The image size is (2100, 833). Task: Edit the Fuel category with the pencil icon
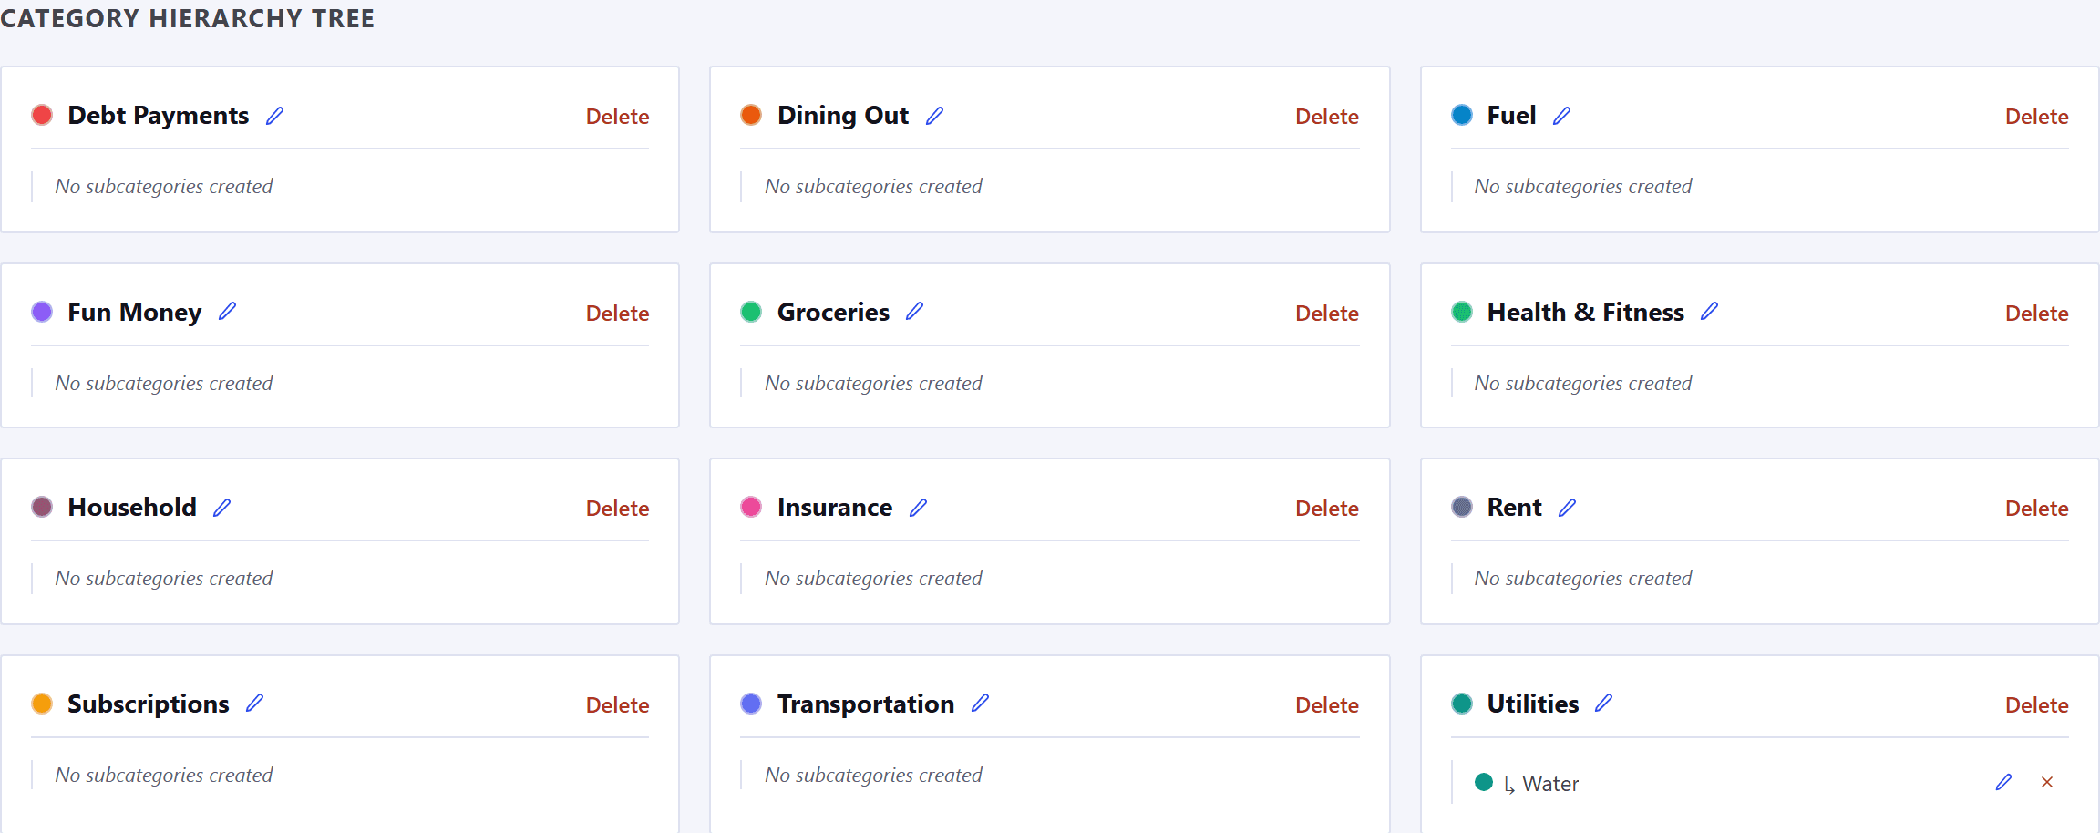click(x=1561, y=116)
